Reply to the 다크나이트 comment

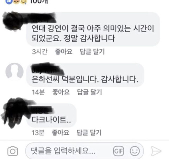pyautogui.click(x=89, y=133)
